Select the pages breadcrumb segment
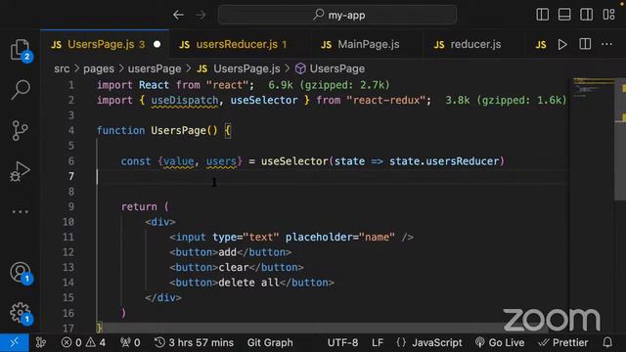This screenshot has width=626, height=352. 99,68
